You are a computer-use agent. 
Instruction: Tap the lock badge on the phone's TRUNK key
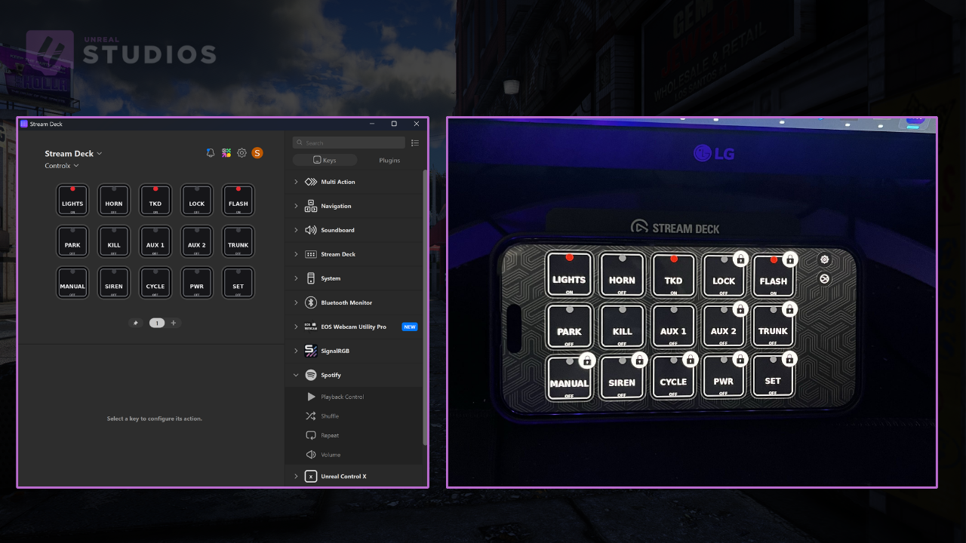click(789, 308)
